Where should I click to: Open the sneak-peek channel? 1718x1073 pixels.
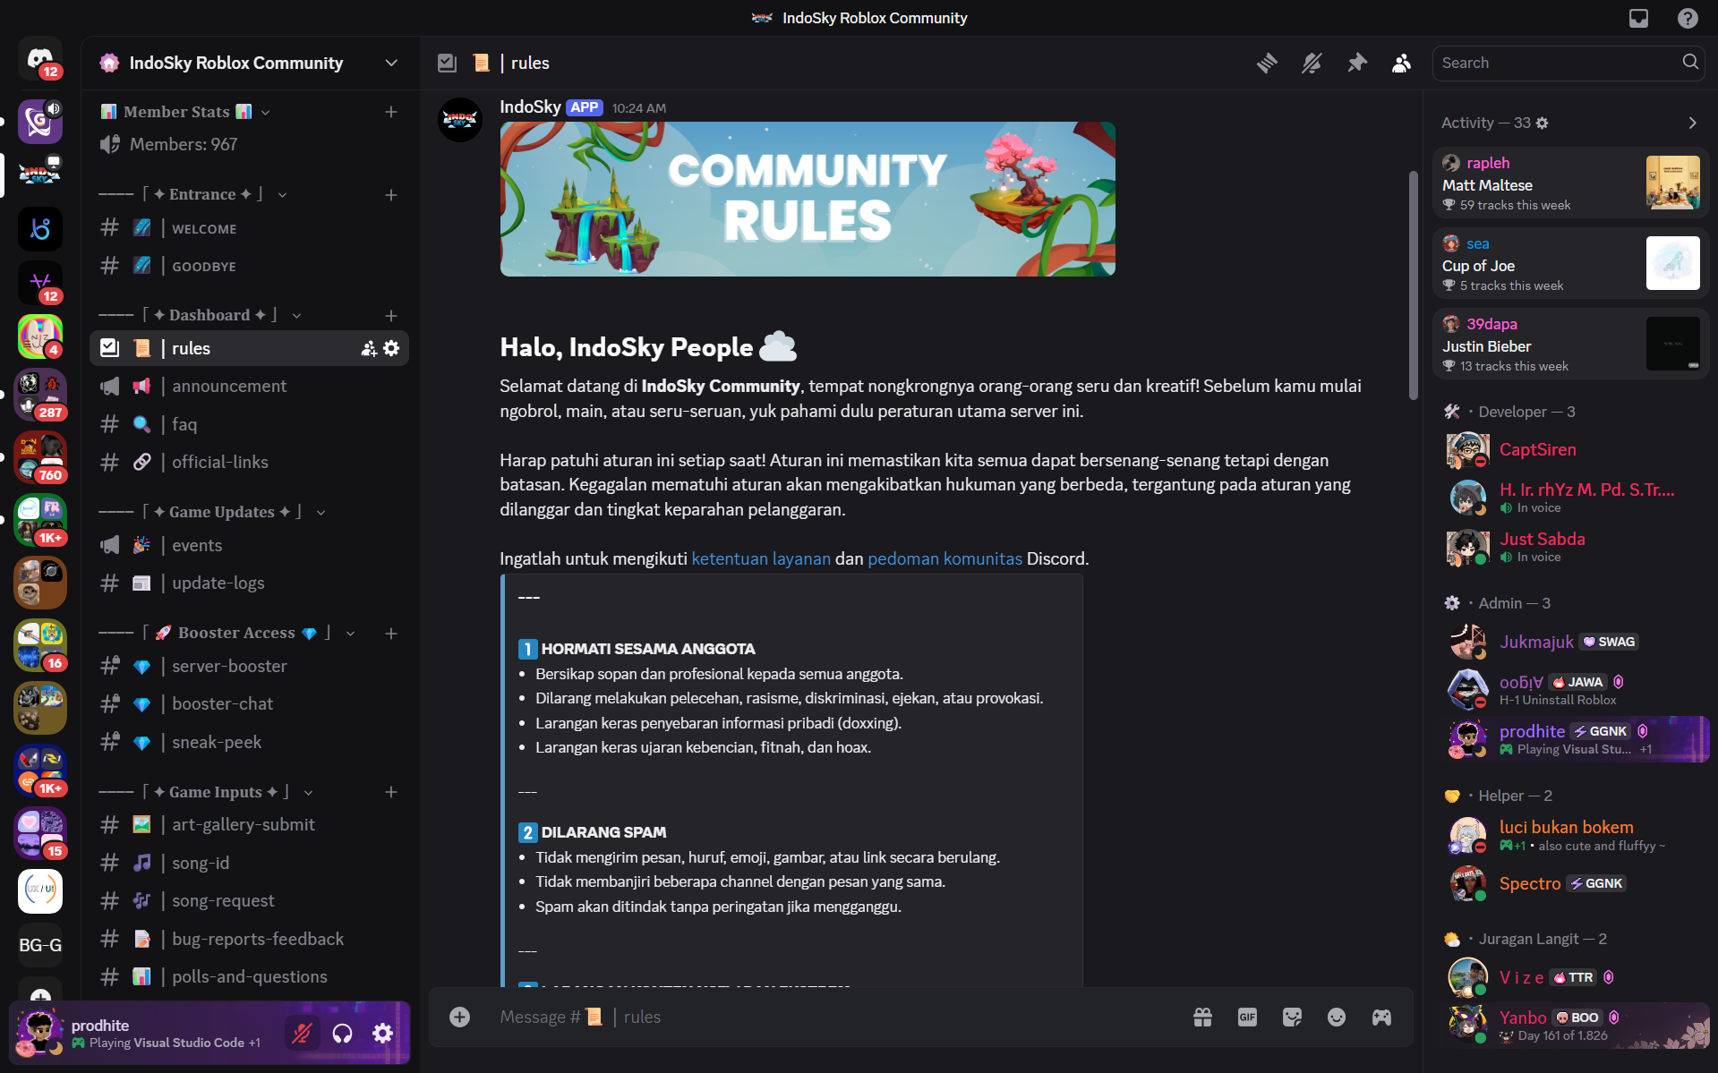pyautogui.click(x=249, y=742)
